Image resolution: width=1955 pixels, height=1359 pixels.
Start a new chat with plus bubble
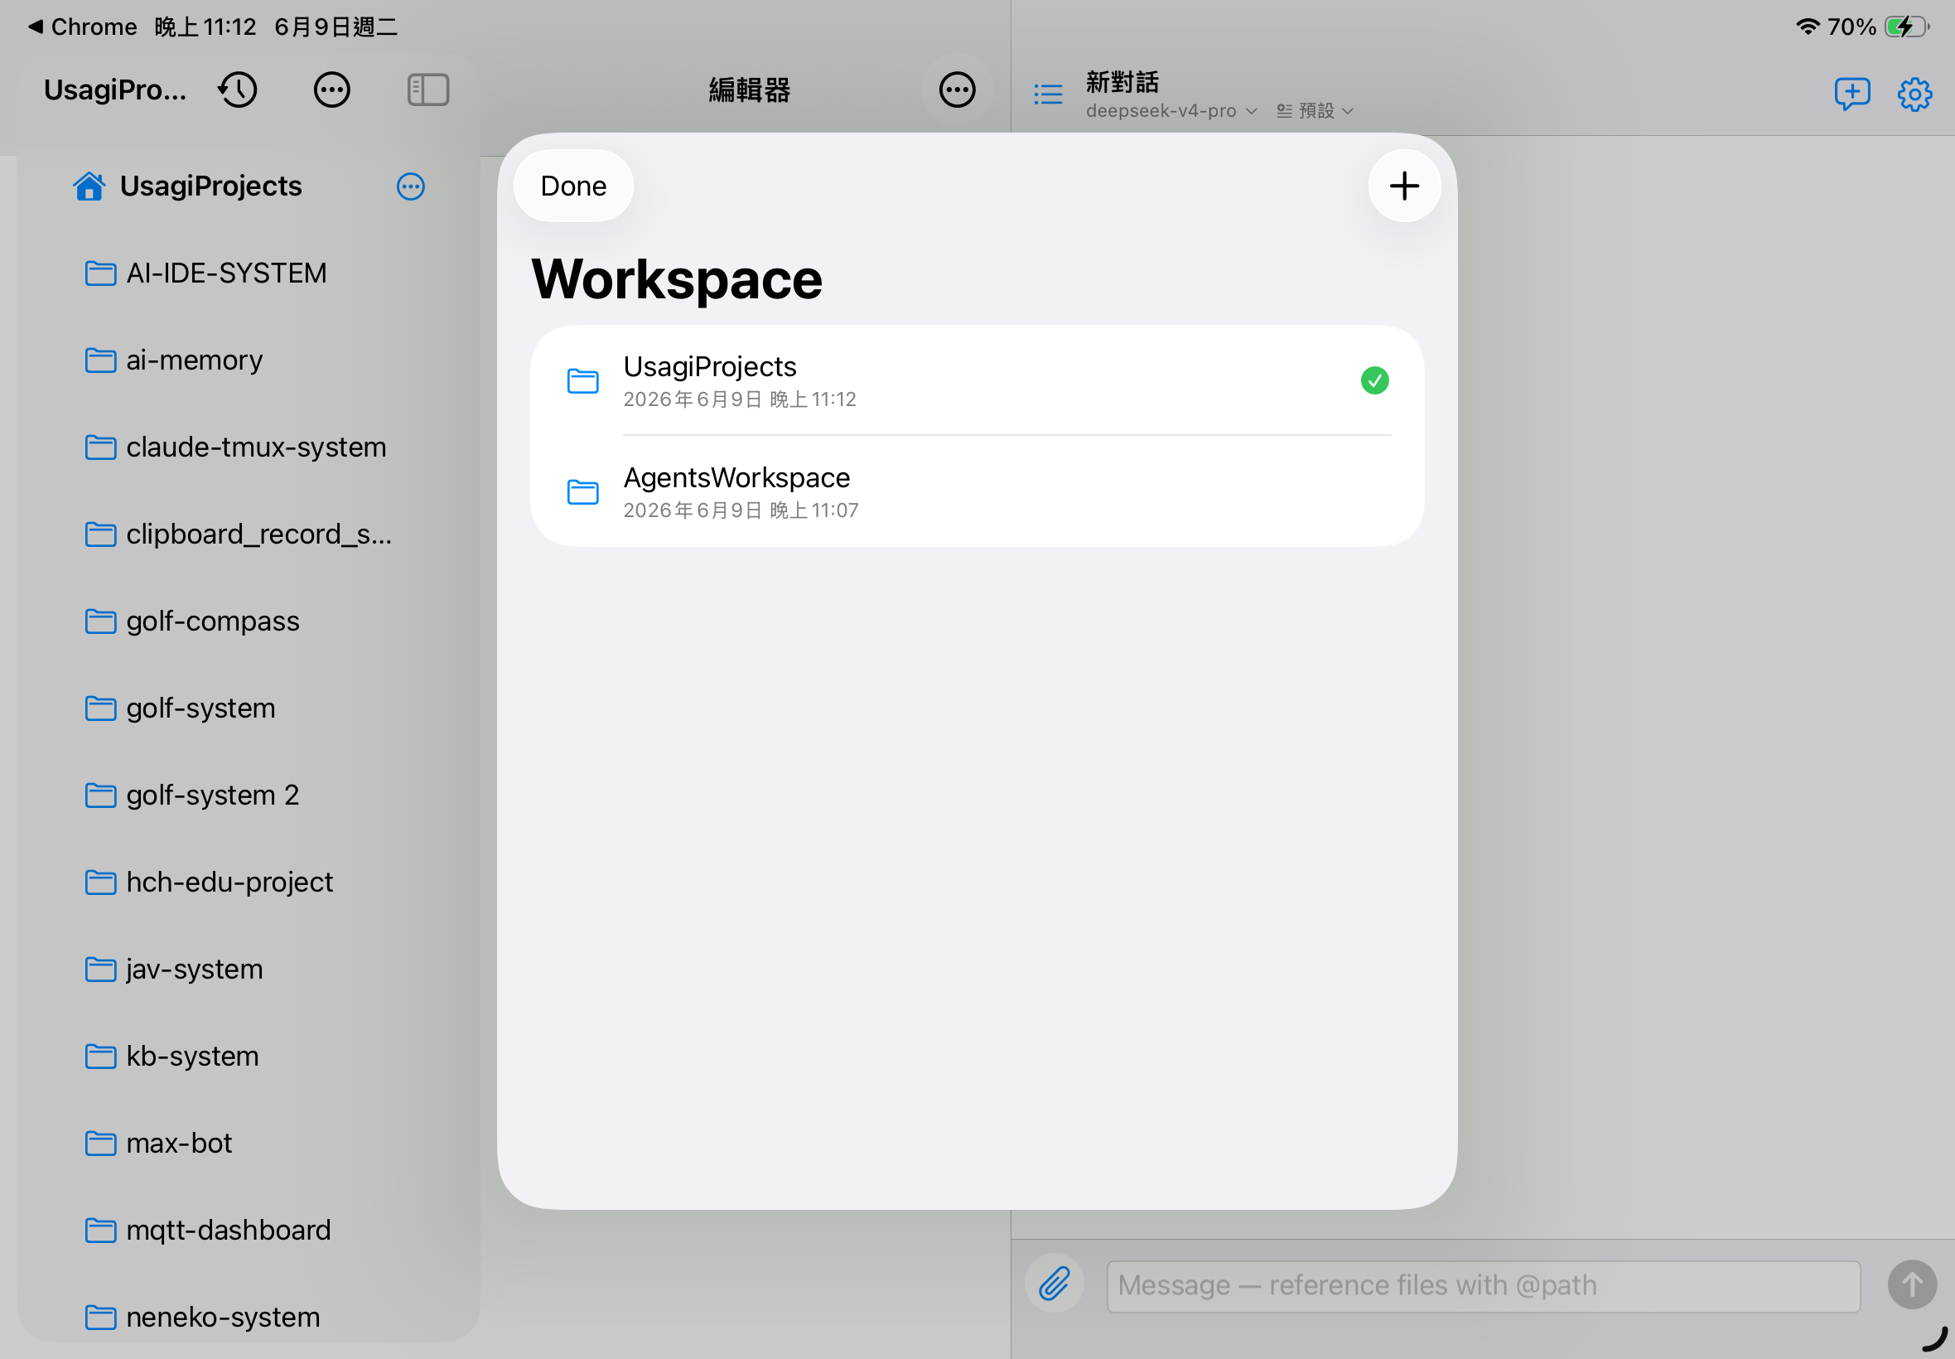tap(1851, 94)
